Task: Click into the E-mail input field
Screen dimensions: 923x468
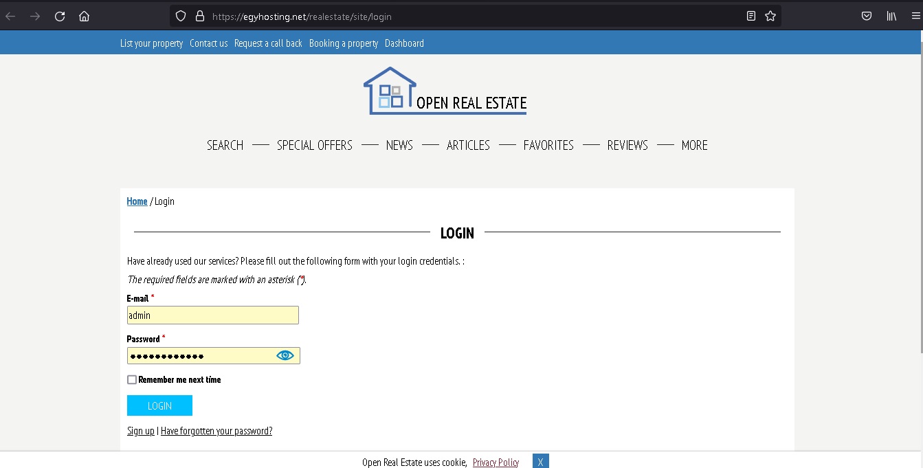Action: (x=212, y=315)
